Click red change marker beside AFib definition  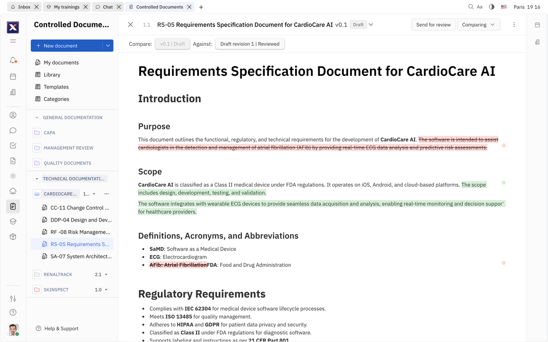coord(504,263)
